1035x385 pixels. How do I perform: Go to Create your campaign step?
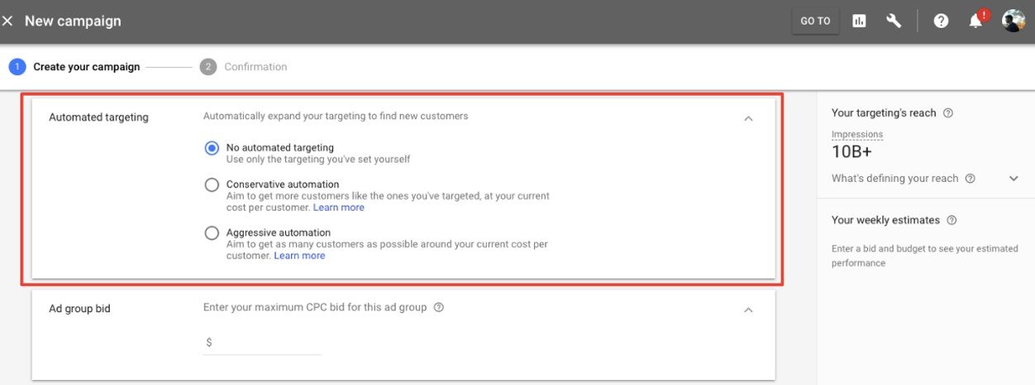(x=86, y=67)
